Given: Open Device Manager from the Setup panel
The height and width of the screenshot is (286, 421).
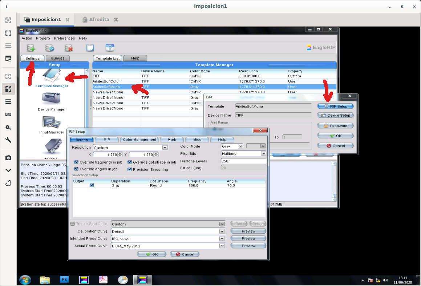Looking at the screenshot, I should tap(52, 101).
